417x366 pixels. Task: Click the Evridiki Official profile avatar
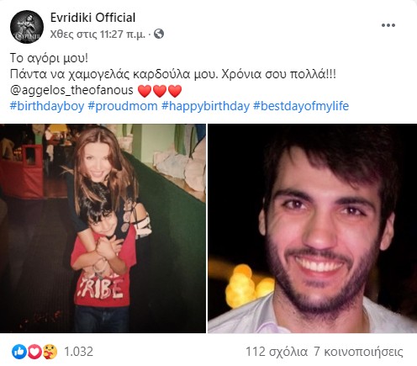tap(27, 27)
